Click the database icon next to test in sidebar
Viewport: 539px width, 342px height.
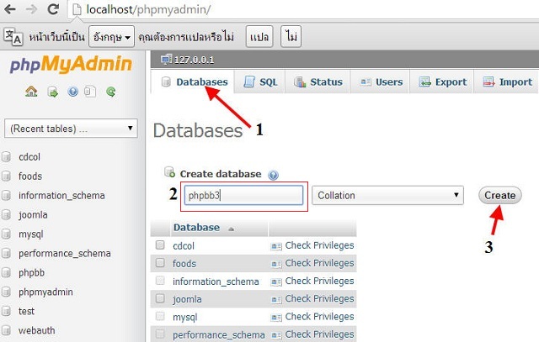click(x=6, y=312)
